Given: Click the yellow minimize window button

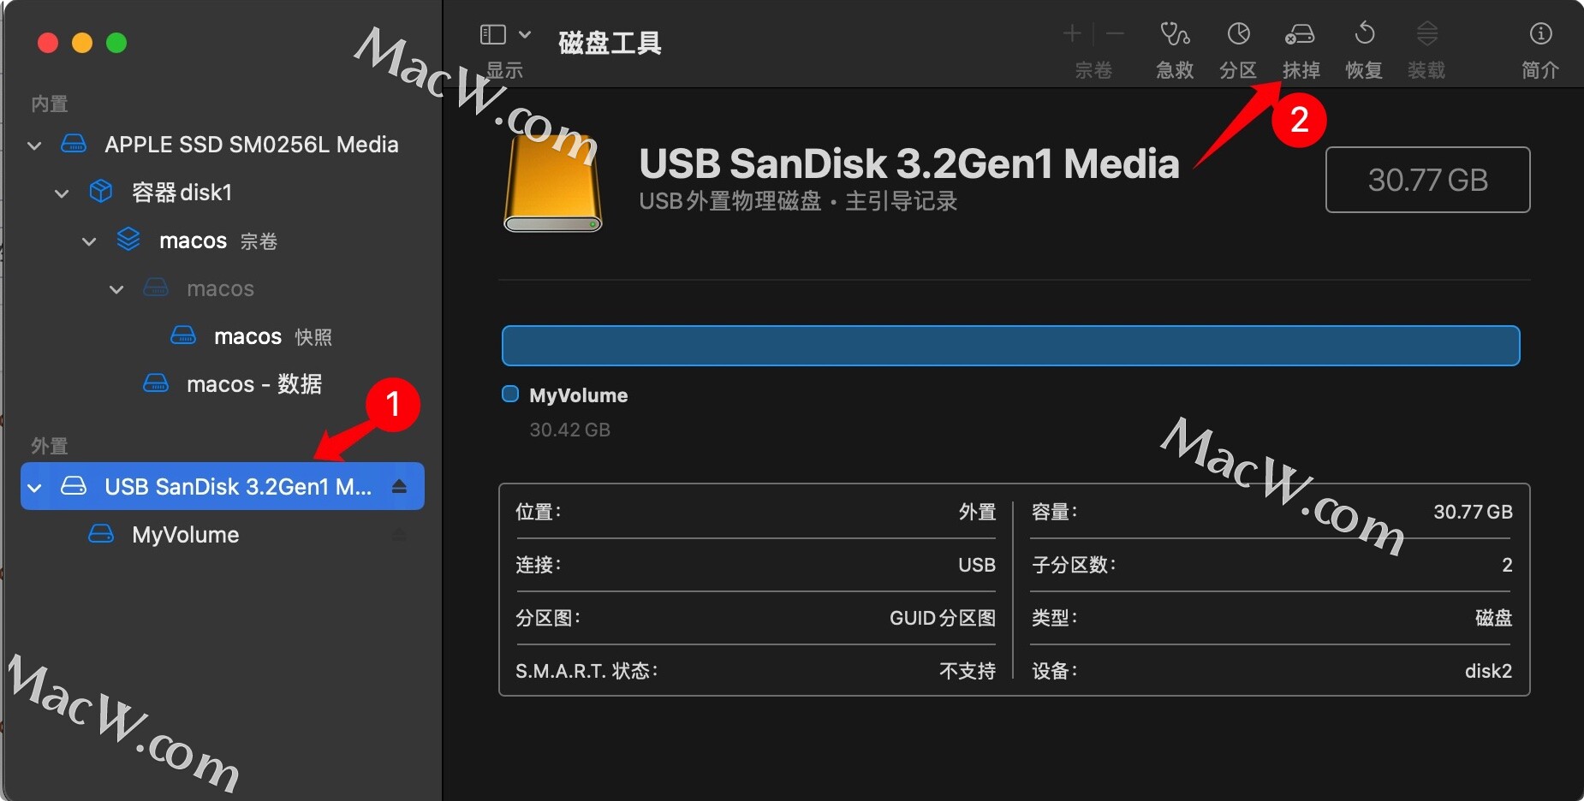Looking at the screenshot, I should [82, 43].
